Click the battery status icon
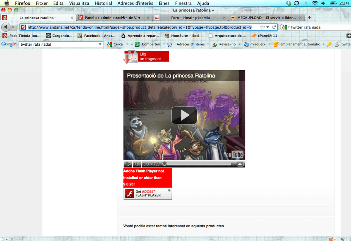The height and width of the screenshot is (241, 351). click(x=333, y=3)
